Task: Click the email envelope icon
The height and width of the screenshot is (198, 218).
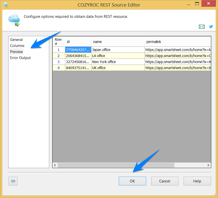Action: point(202,27)
